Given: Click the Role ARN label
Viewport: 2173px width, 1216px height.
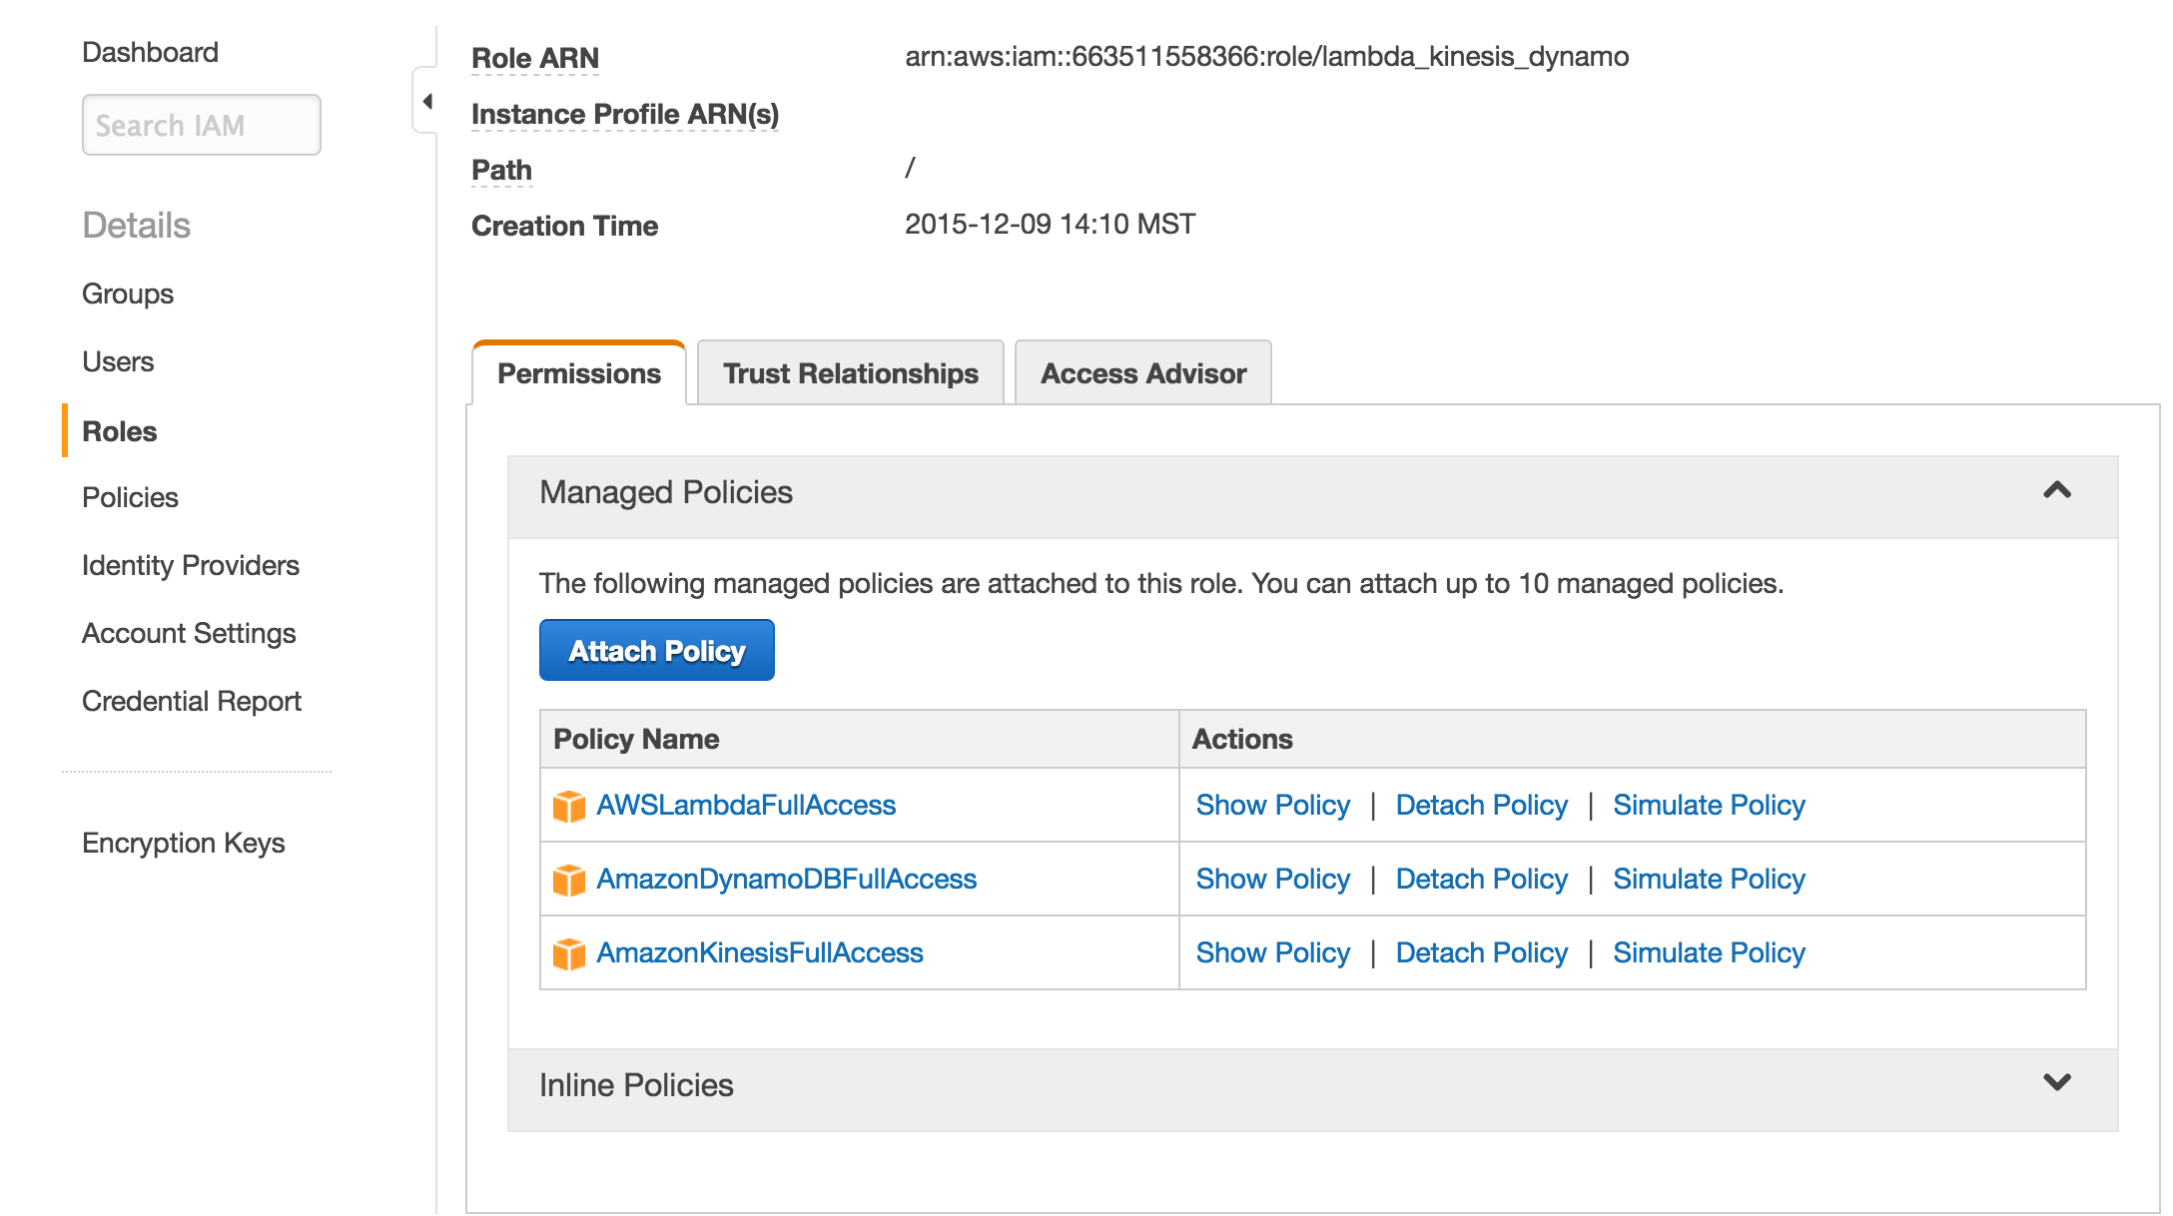Looking at the screenshot, I should point(535,58).
